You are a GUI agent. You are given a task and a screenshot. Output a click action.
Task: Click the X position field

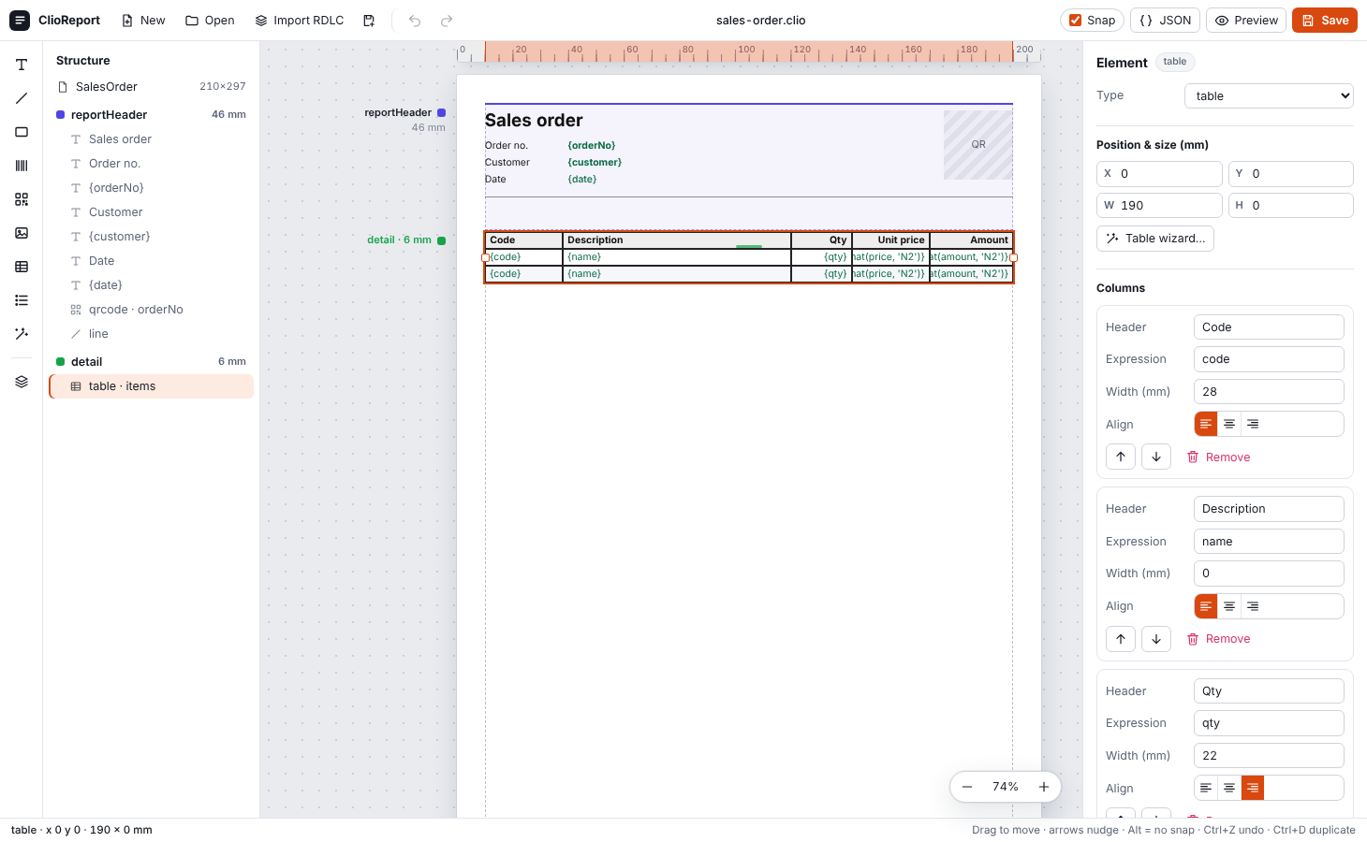(1159, 174)
